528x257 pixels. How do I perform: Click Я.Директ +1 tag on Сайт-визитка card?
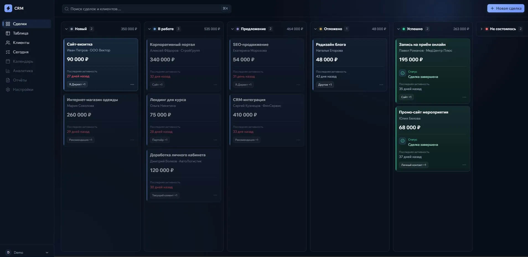coord(77,84)
